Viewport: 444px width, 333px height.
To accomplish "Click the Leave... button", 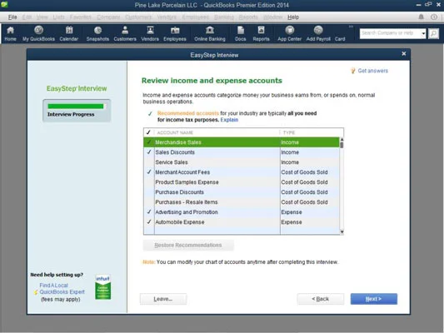I will pos(163,299).
